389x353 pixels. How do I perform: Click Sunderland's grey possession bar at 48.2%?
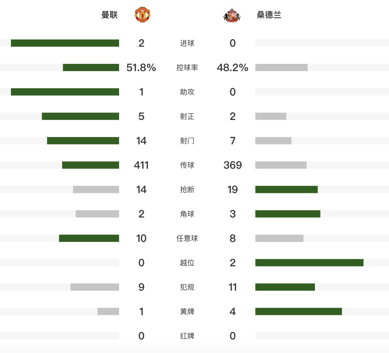pos(281,68)
